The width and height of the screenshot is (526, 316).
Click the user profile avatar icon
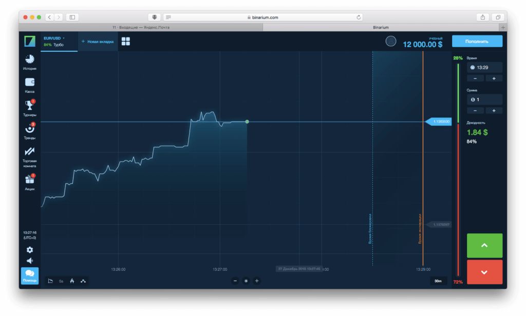[391, 41]
